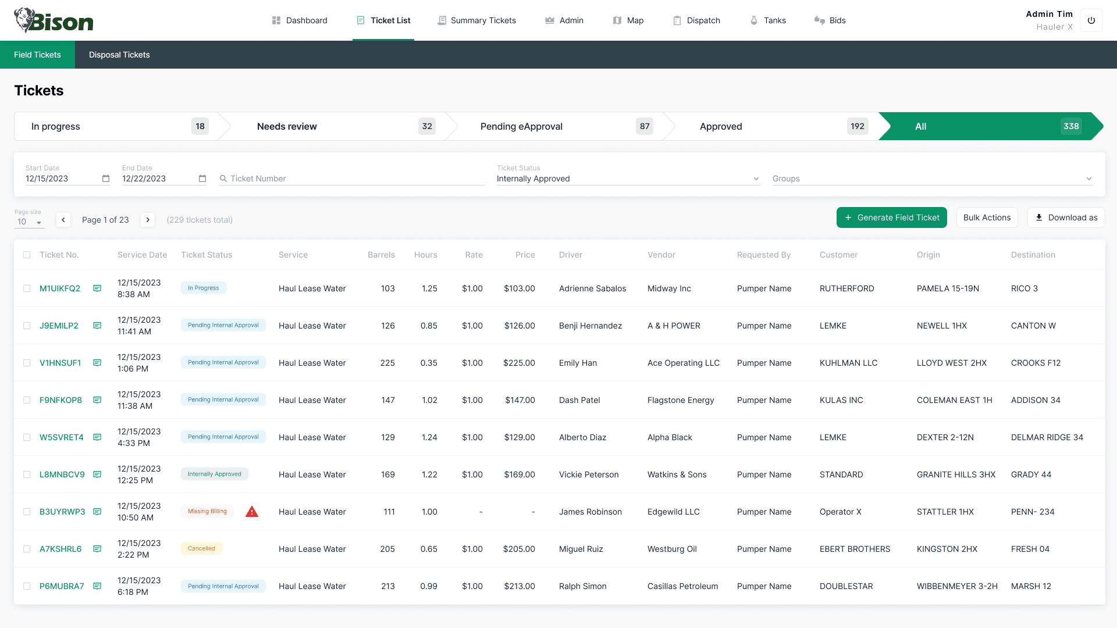Open the Dashboard nav item

[x=300, y=20]
